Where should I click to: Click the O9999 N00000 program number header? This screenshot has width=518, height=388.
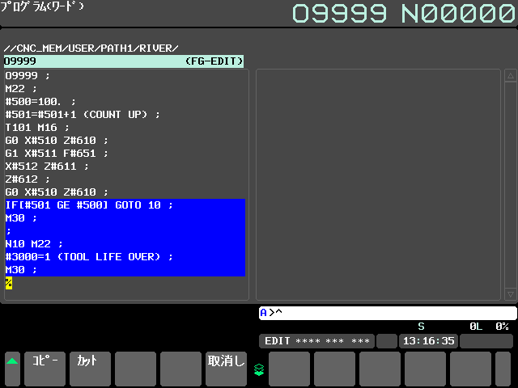pyautogui.click(x=404, y=13)
